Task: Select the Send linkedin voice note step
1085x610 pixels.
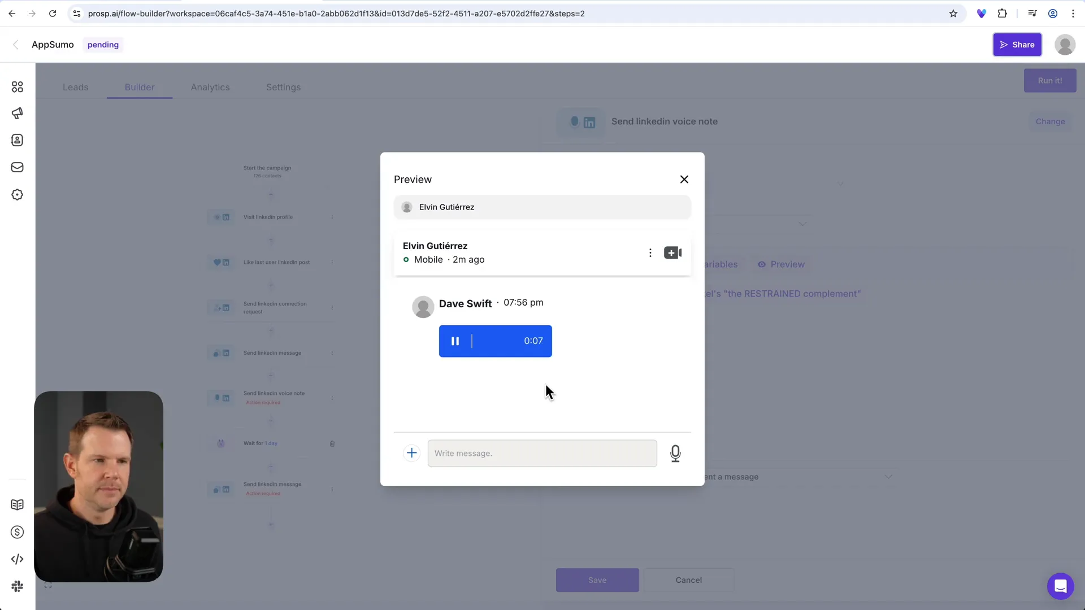Action: 271,398
